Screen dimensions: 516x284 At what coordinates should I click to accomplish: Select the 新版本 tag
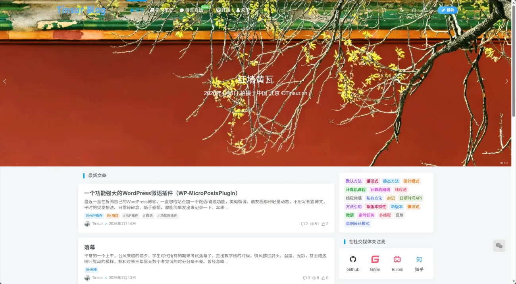[x=397, y=207]
